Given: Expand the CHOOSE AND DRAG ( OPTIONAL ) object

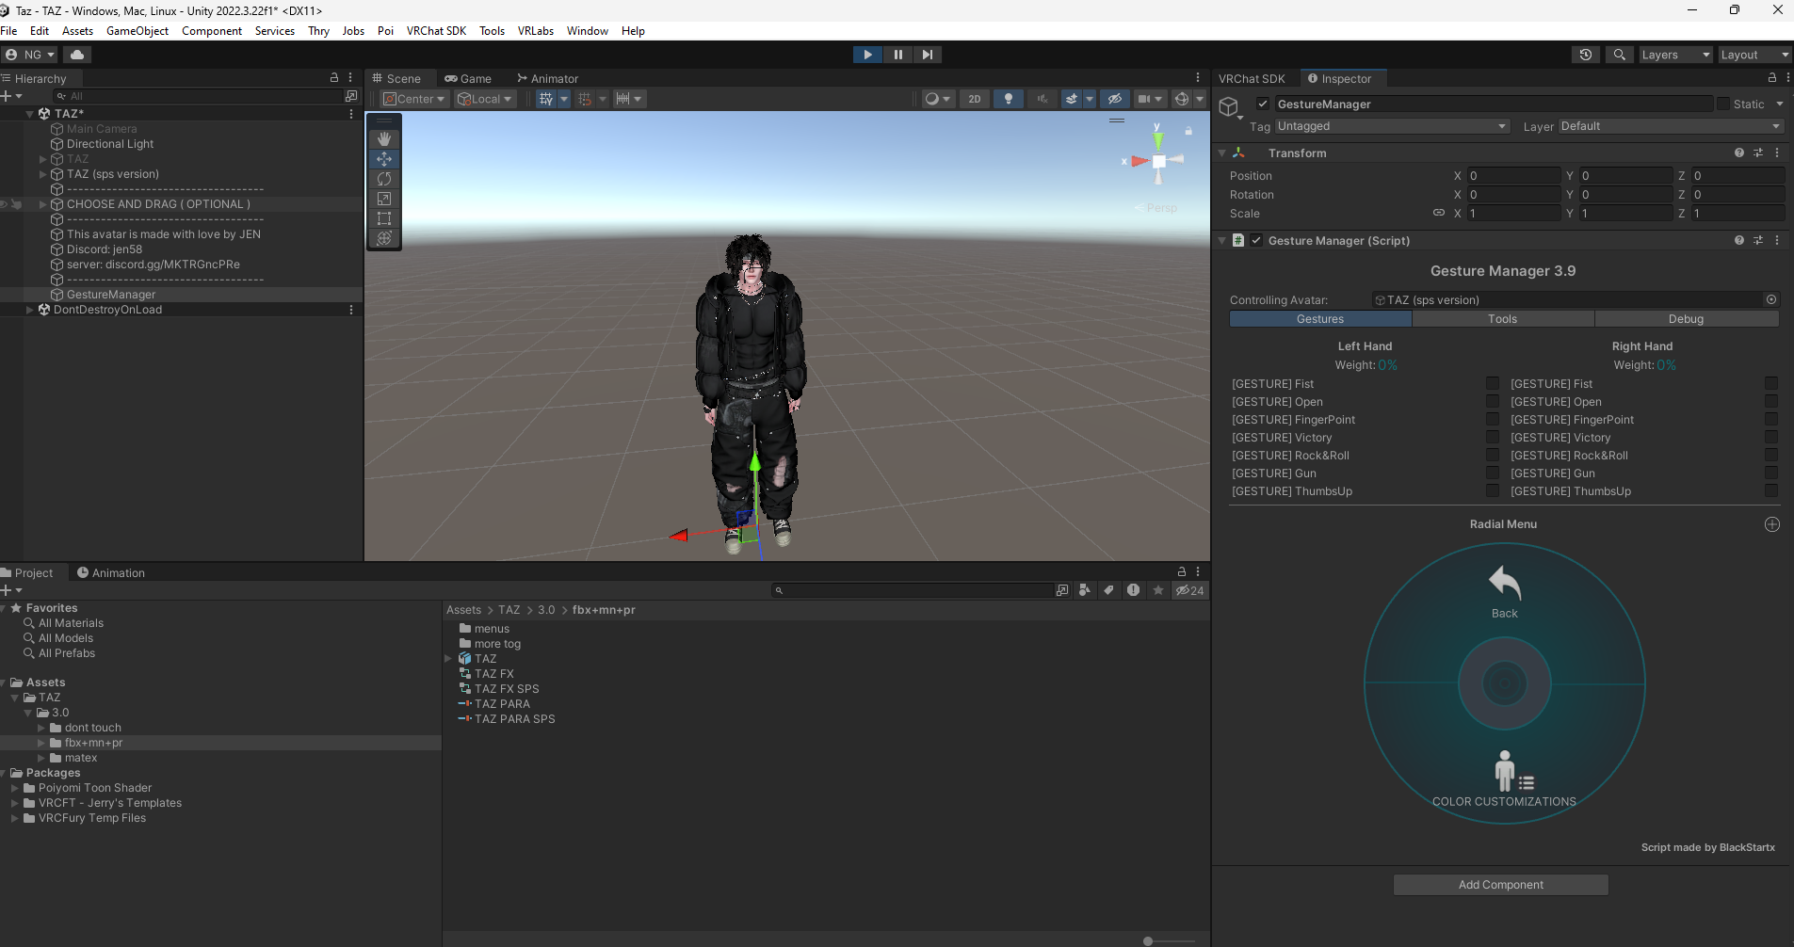Looking at the screenshot, I should 42,204.
